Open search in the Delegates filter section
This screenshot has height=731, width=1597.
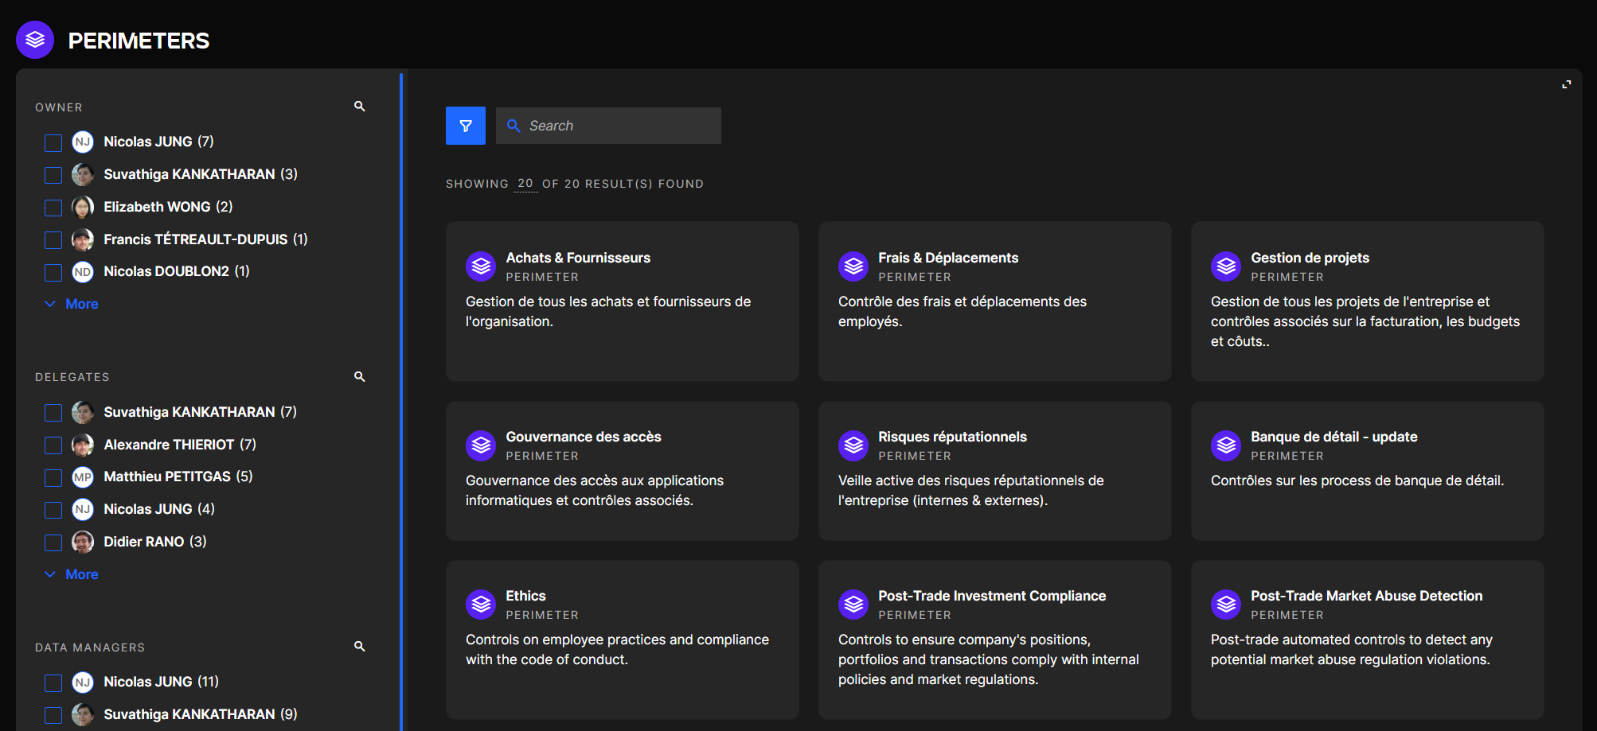(360, 376)
